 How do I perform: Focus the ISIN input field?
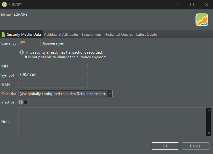click(x=53, y=66)
